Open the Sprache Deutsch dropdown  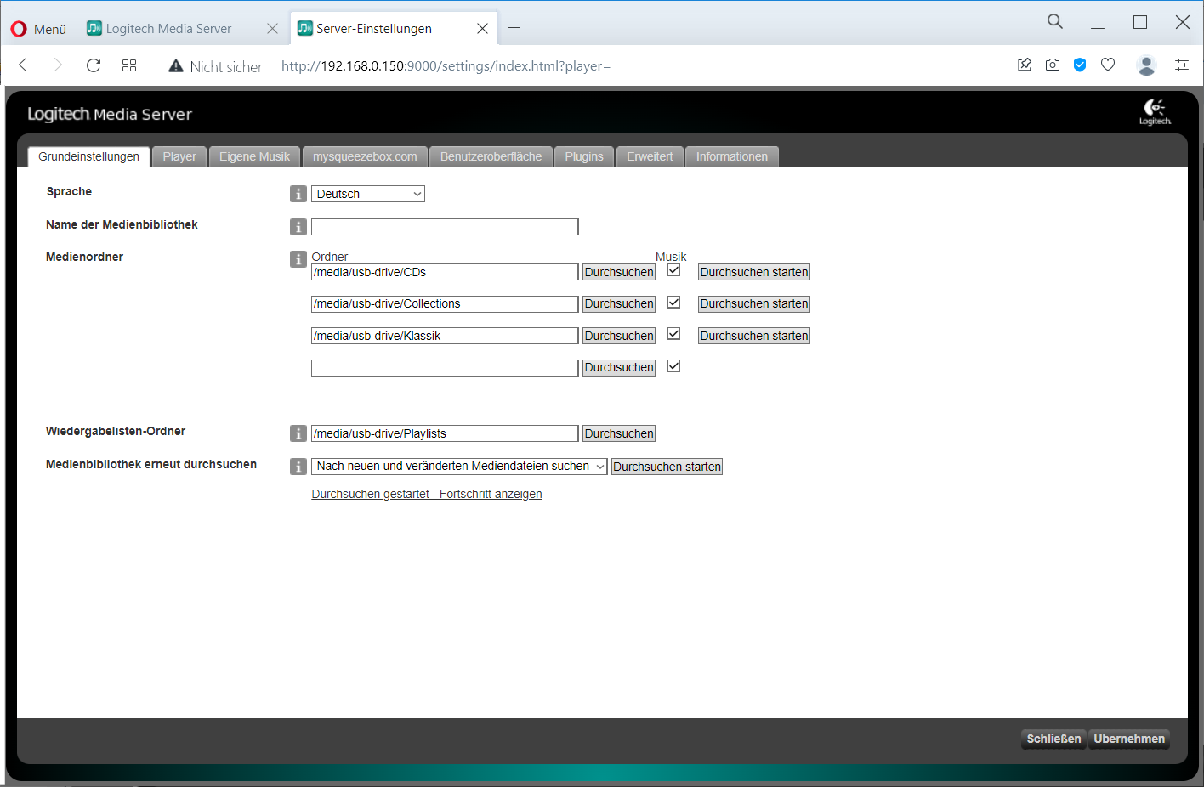pos(368,194)
